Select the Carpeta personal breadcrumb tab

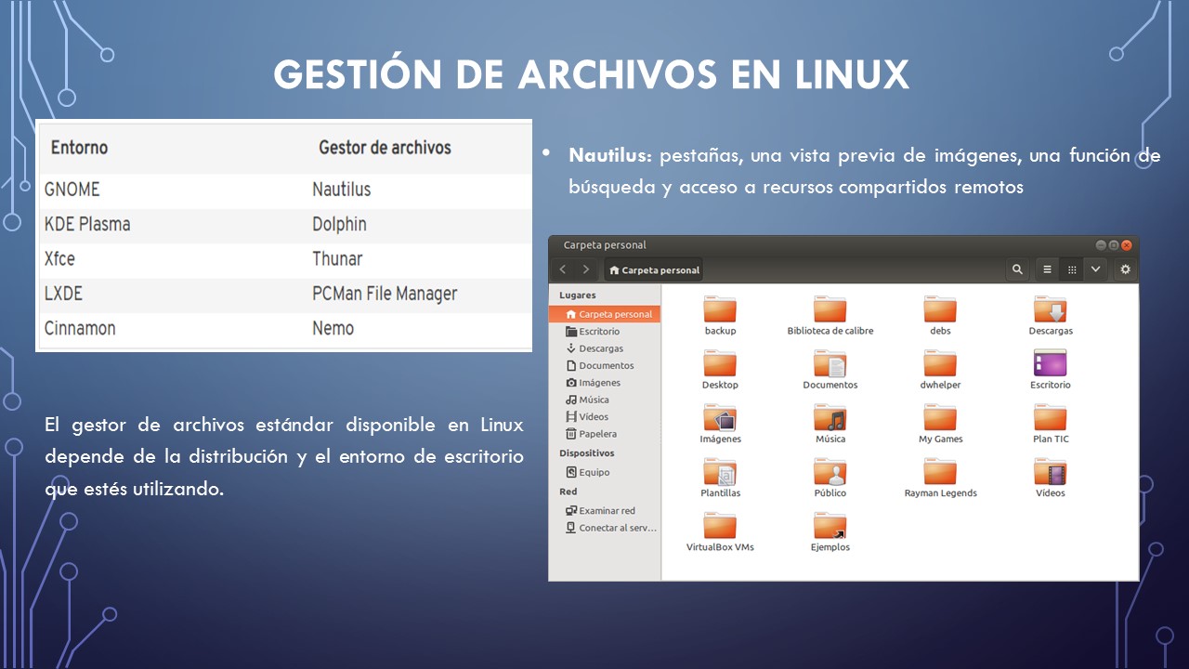tap(653, 269)
